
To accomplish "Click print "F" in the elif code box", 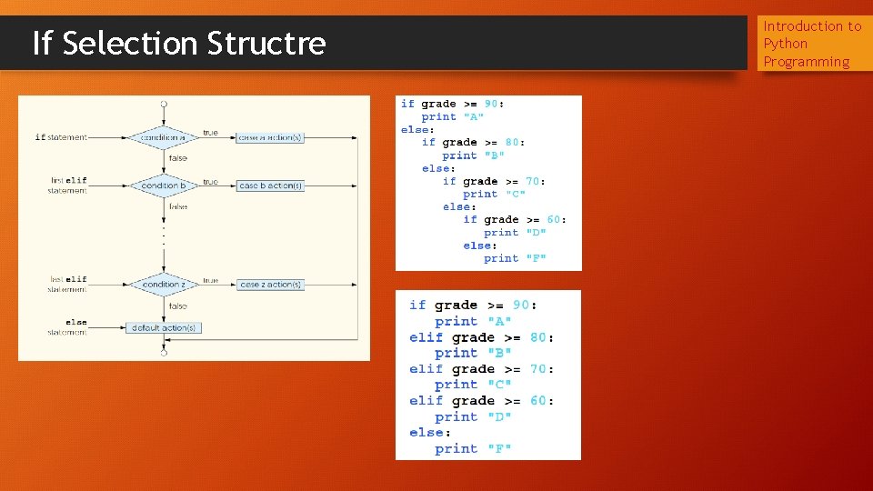I will pos(473,448).
